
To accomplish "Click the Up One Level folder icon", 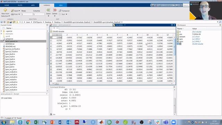I will [x=8, y=22].
